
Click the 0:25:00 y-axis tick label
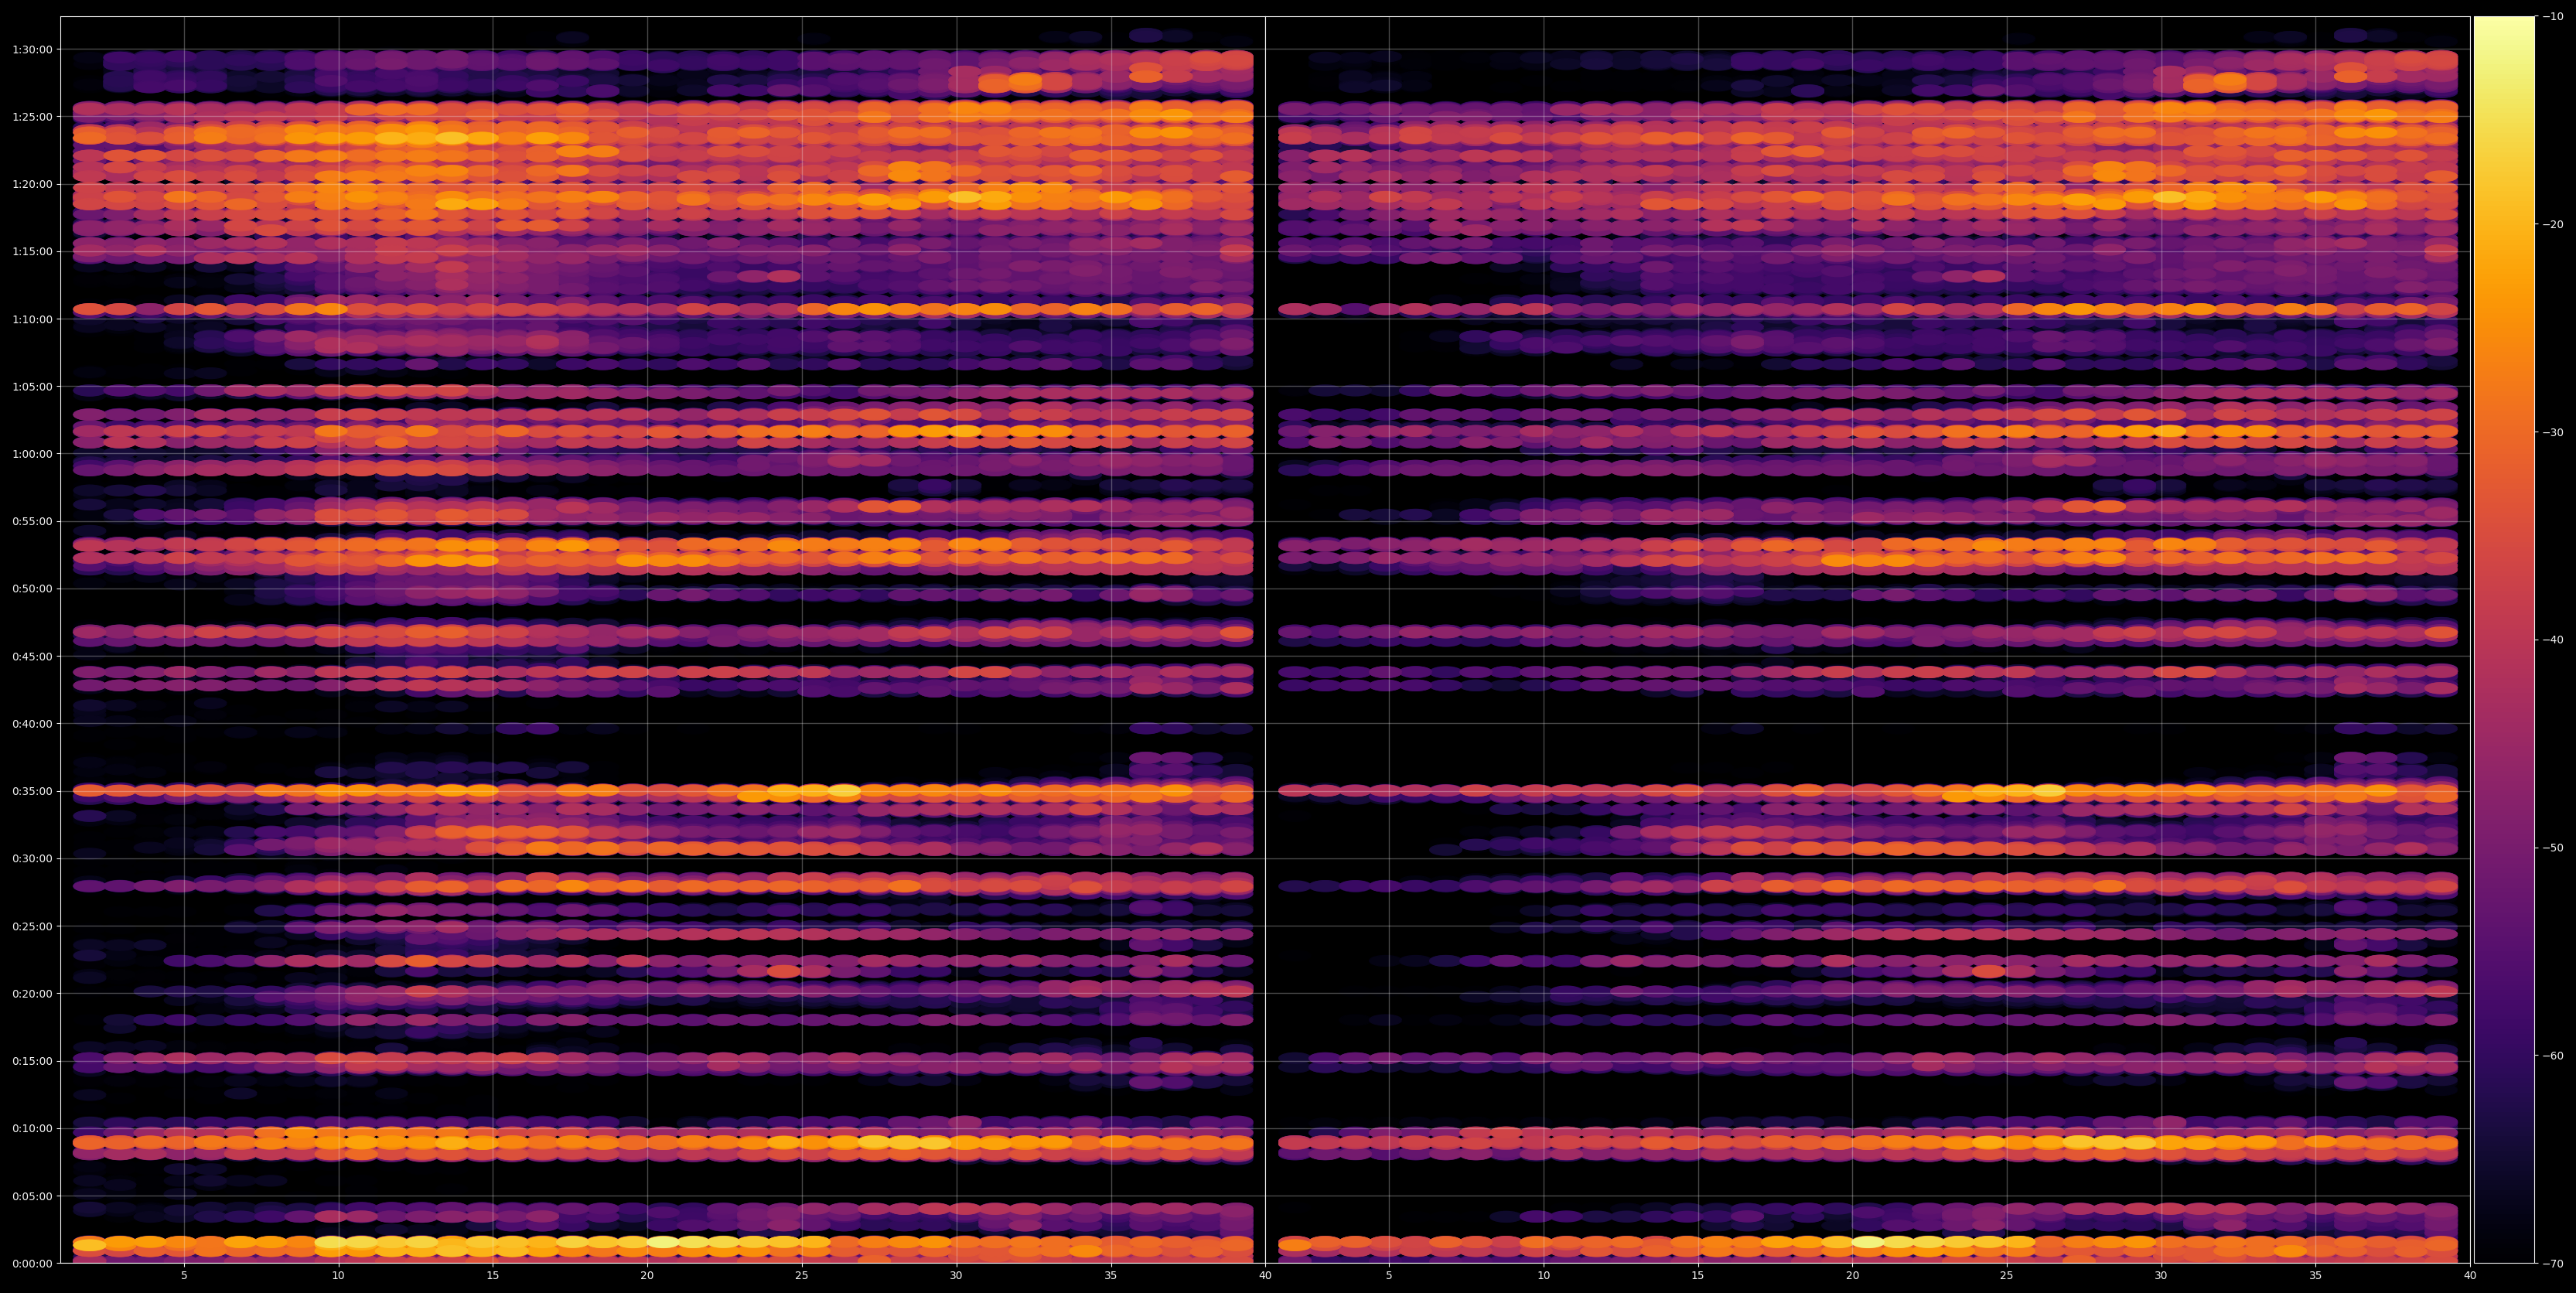click(x=32, y=926)
